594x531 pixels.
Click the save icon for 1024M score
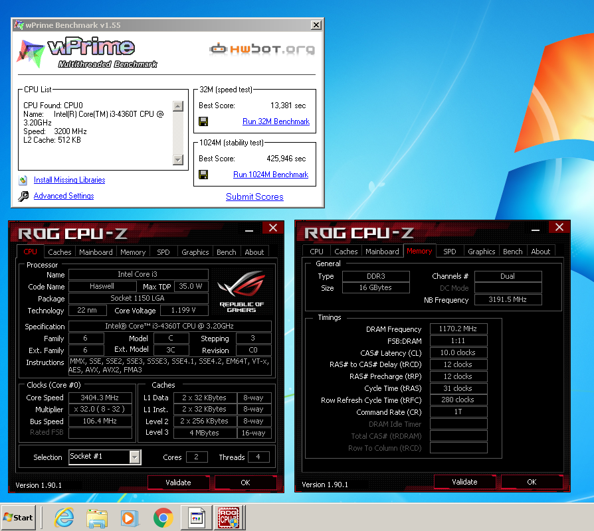point(203,175)
